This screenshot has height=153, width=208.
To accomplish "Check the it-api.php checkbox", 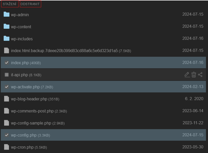I will (7, 75).
